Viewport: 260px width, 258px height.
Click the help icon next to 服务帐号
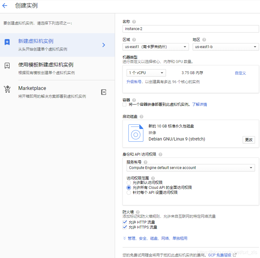(146, 162)
